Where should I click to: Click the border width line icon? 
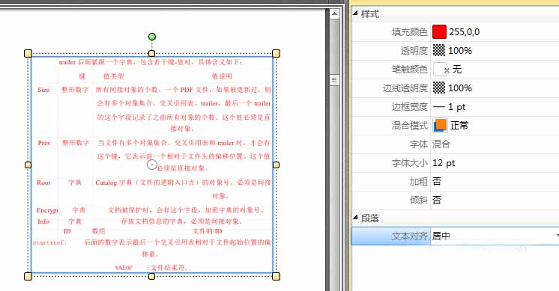tap(439, 107)
